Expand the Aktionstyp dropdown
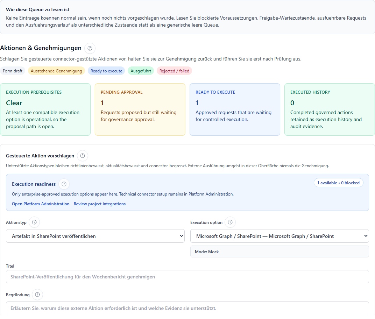 tap(95, 236)
